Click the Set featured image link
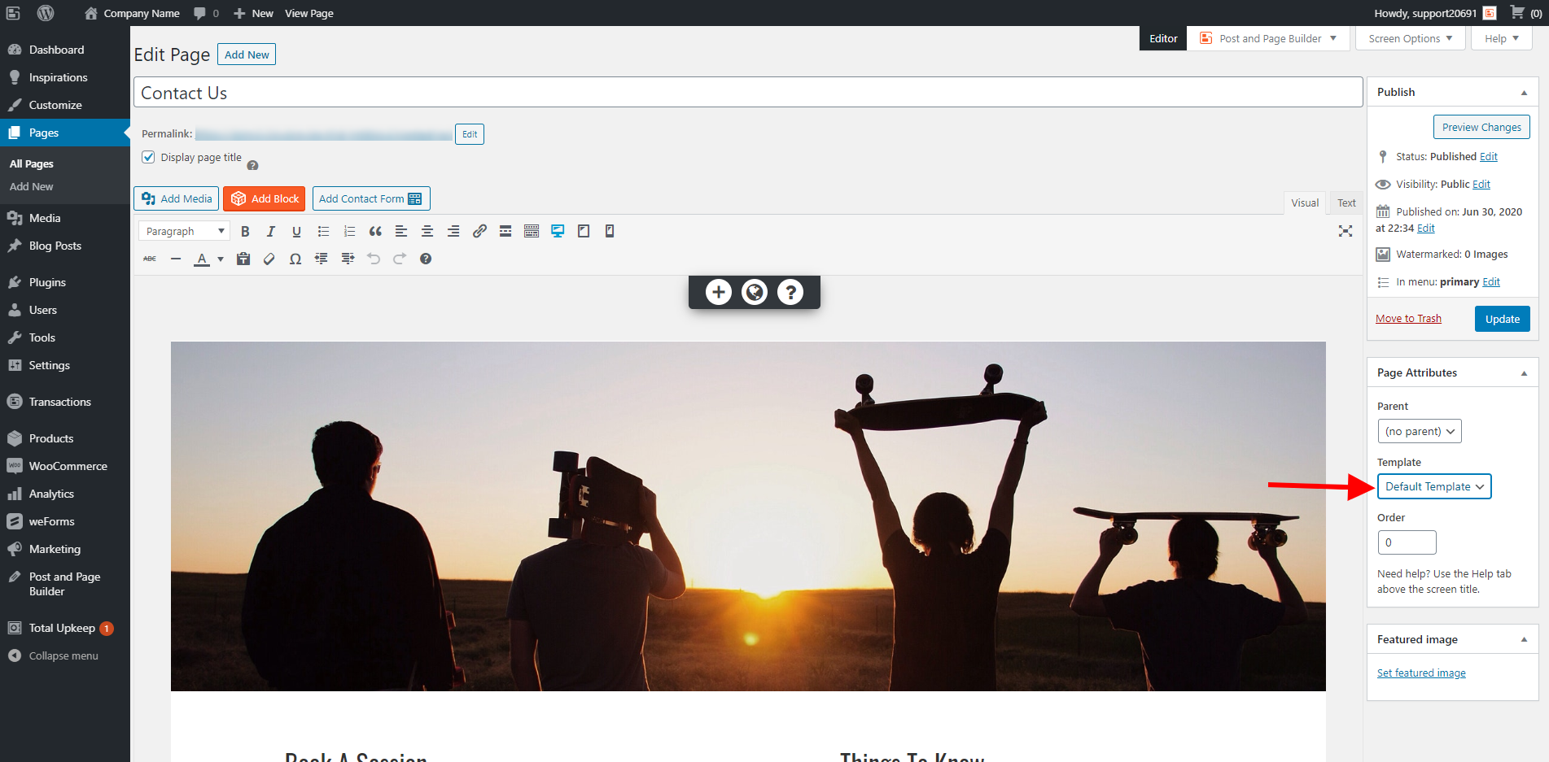Image resolution: width=1549 pixels, height=762 pixels. [x=1420, y=673]
